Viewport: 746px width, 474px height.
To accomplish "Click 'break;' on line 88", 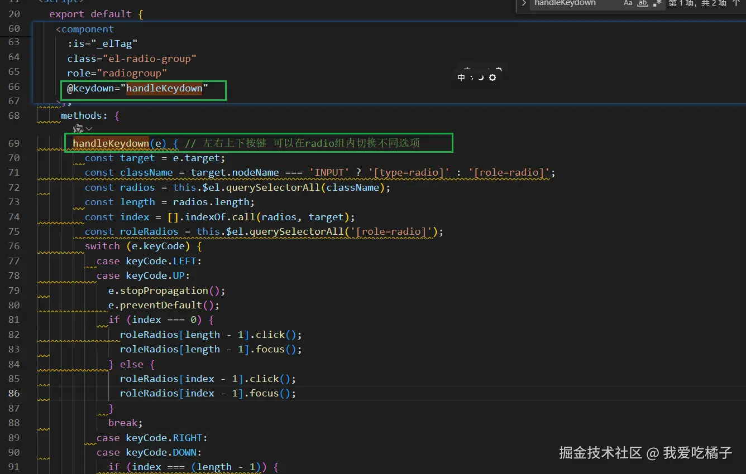I will [126, 423].
